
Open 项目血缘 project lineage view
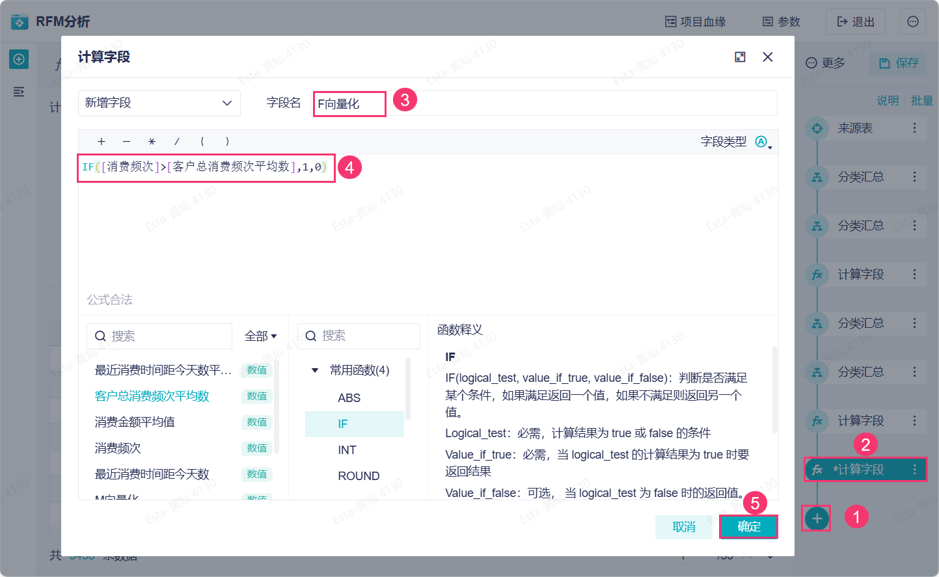tap(696, 22)
